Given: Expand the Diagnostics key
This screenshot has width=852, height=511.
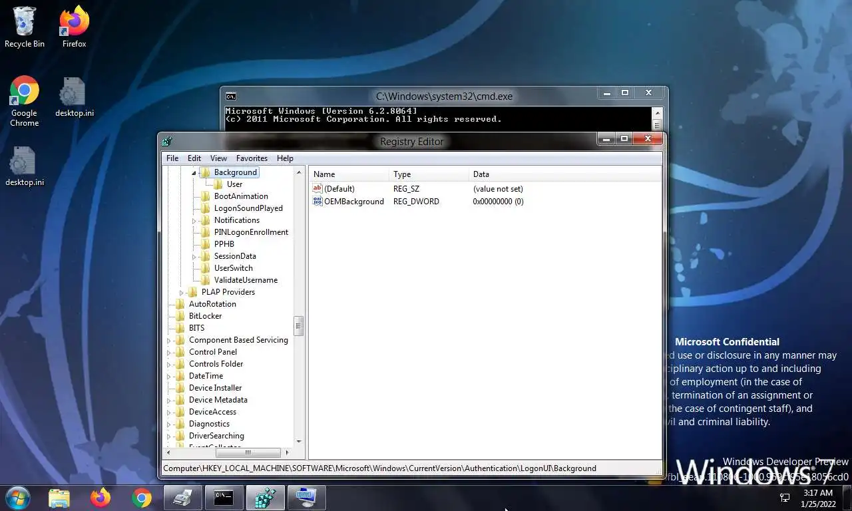Looking at the screenshot, I should (169, 424).
